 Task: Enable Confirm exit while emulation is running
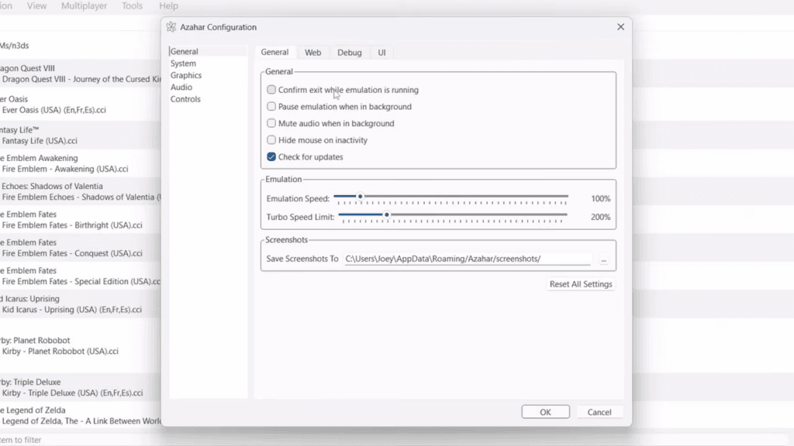[271, 90]
